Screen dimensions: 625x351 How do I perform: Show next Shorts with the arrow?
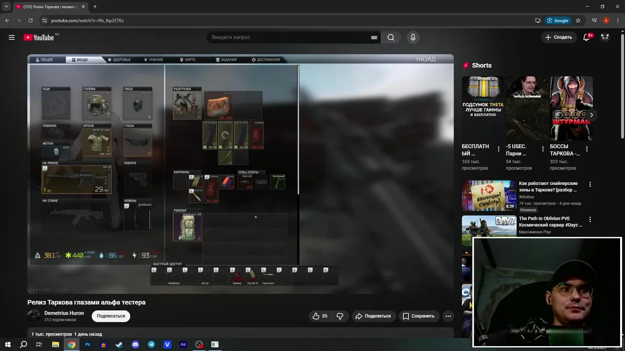[591, 115]
